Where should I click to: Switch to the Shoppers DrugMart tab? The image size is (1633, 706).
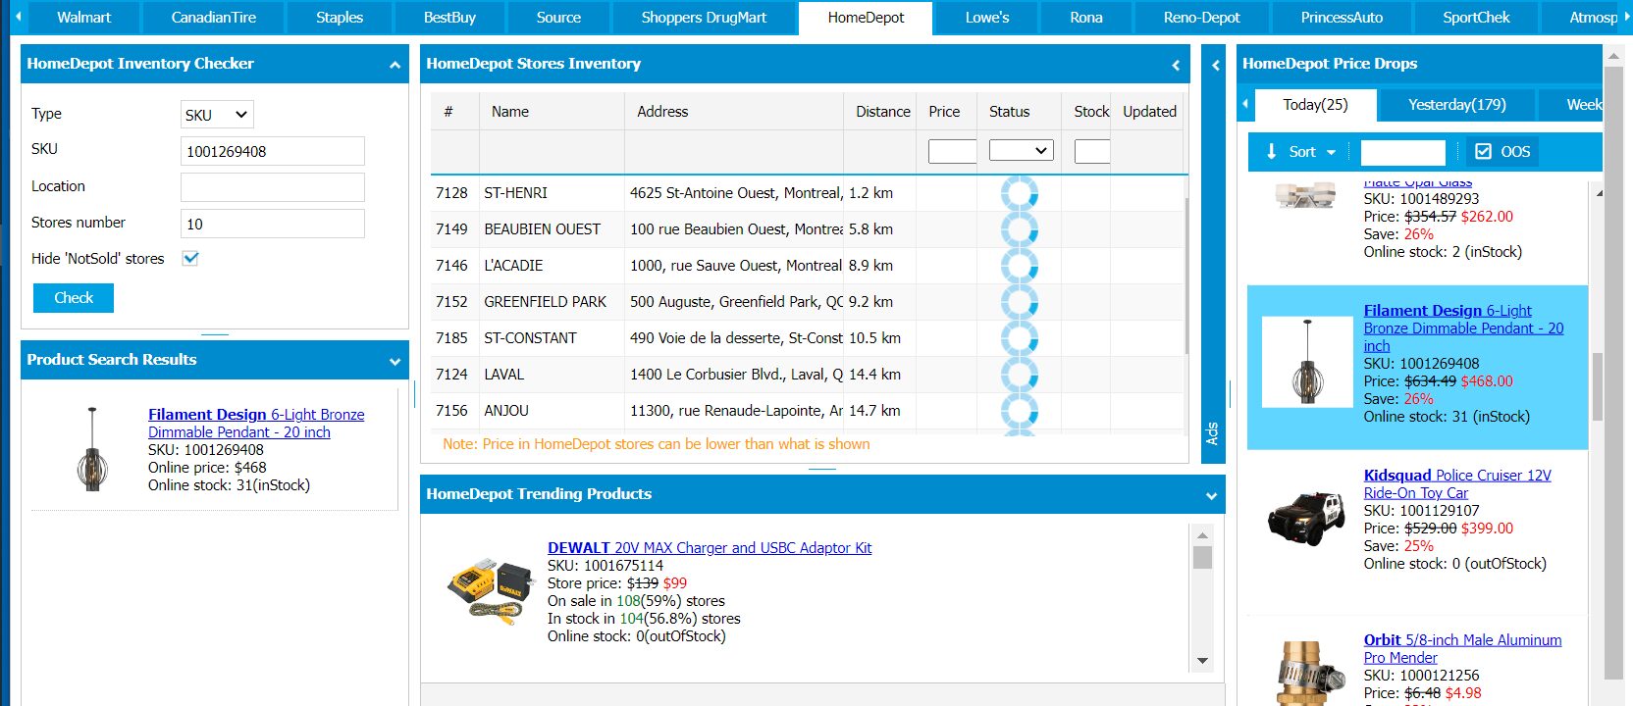(704, 18)
